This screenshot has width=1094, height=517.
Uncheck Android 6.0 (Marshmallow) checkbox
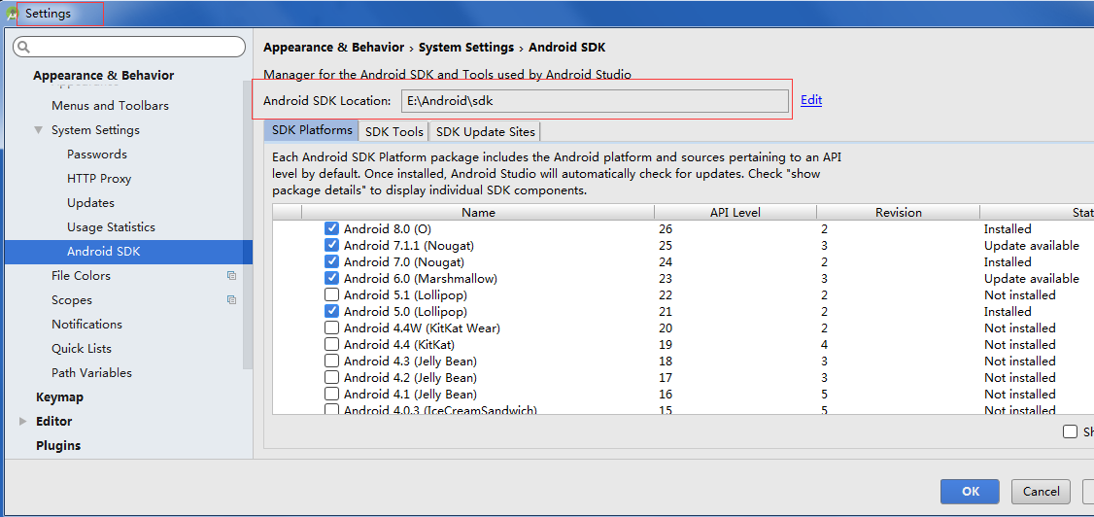[x=332, y=278]
